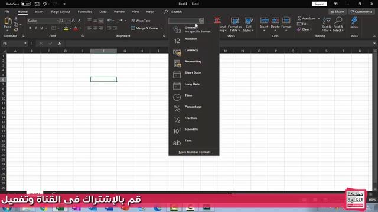
Task: Switch to the Page Layout tab
Action: [60, 12]
